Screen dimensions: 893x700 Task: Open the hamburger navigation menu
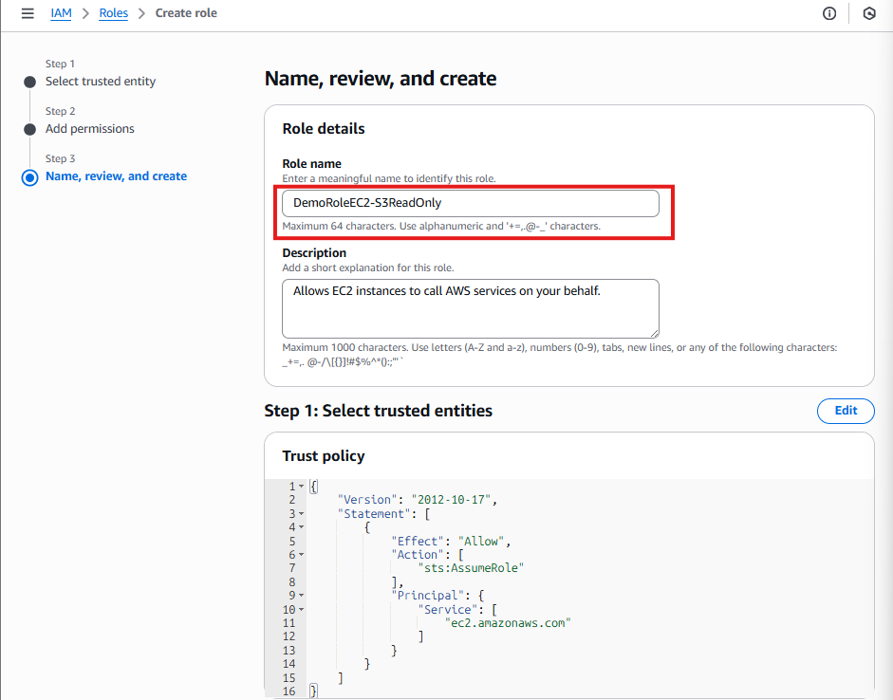click(28, 13)
